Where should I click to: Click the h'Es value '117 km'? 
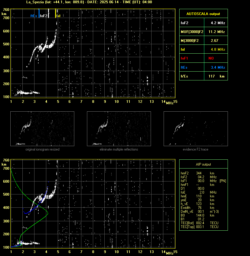click(x=216, y=76)
